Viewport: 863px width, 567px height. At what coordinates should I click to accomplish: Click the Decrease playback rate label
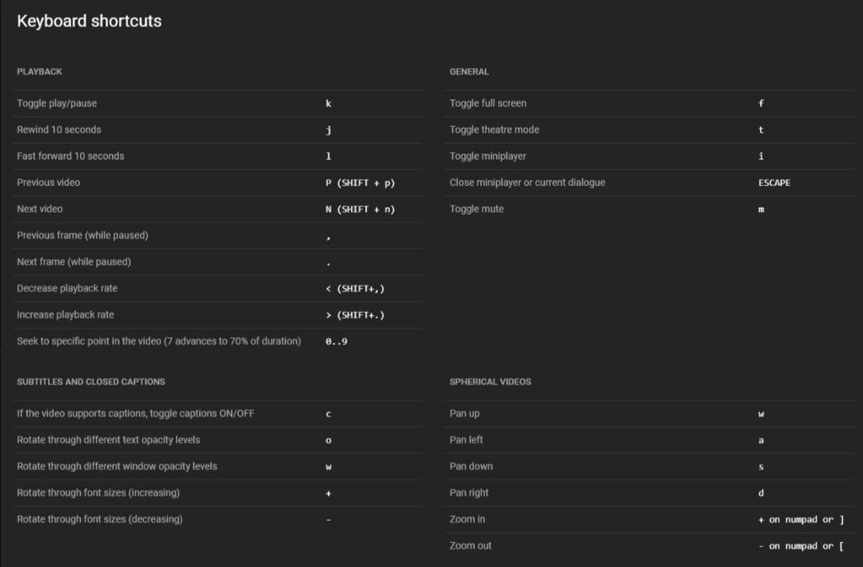(x=67, y=288)
